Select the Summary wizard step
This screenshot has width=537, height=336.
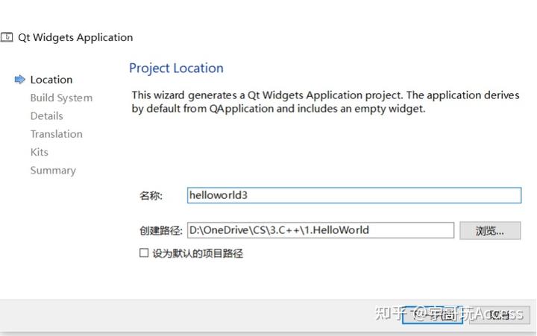[x=53, y=170]
